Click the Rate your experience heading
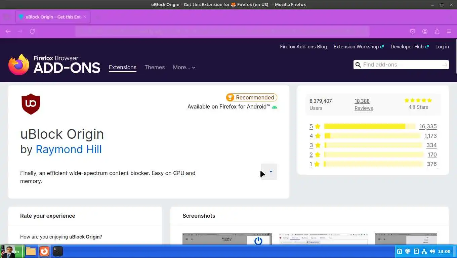This screenshot has height=258, width=457. 48,216
